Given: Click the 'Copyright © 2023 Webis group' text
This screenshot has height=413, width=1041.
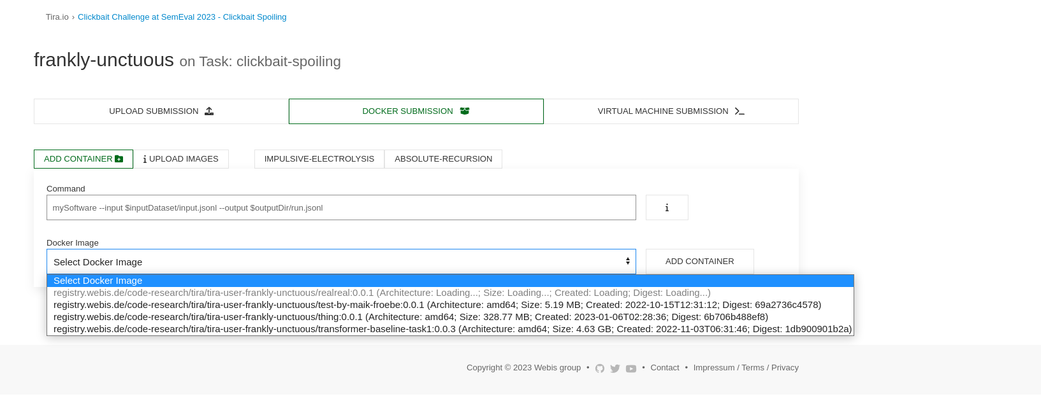Looking at the screenshot, I should pyautogui.click(x=523, y=368).
